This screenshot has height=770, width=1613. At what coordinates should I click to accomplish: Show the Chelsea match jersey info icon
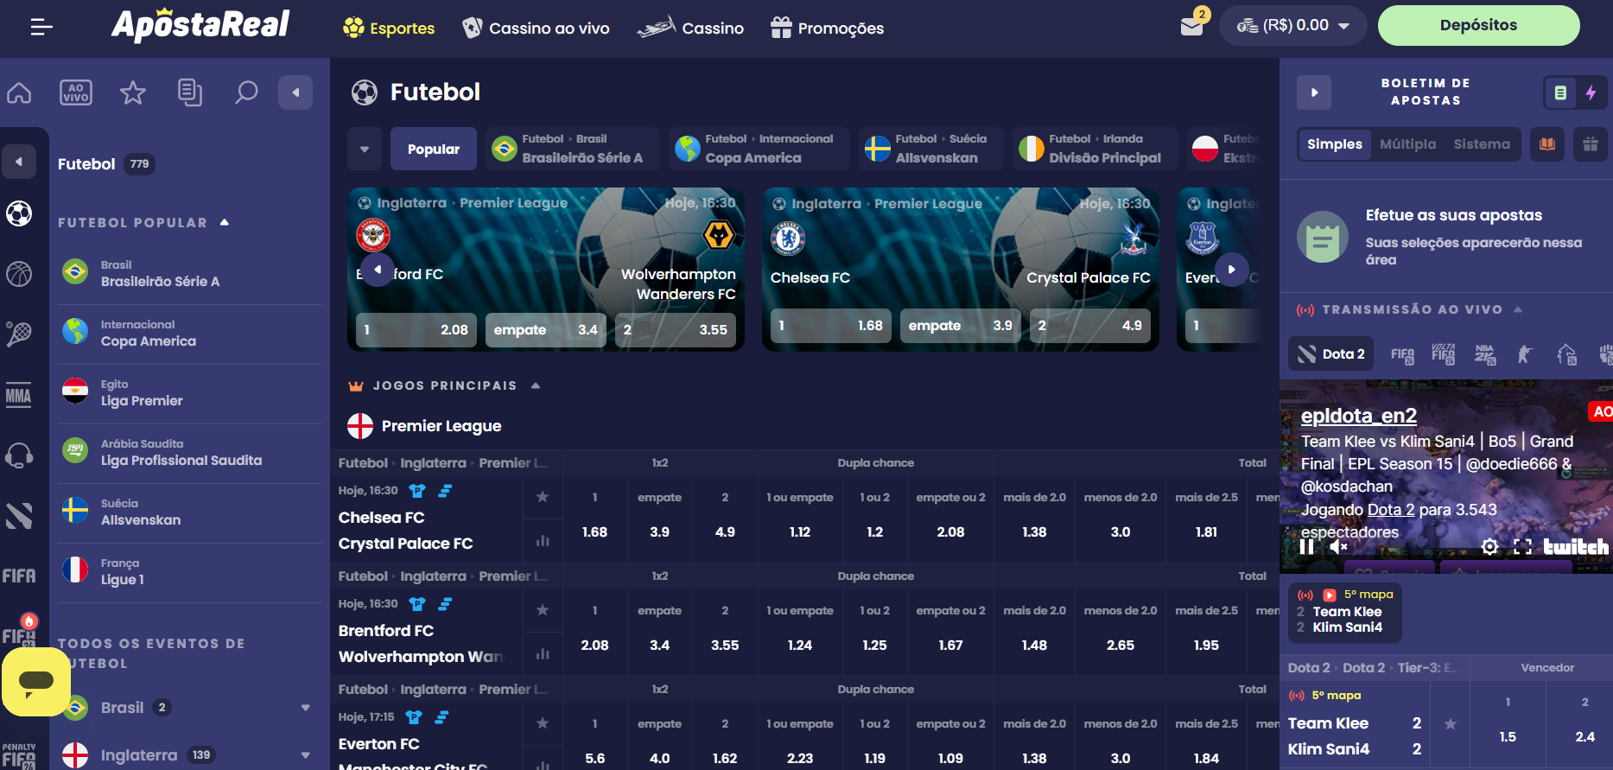[417, 491]
